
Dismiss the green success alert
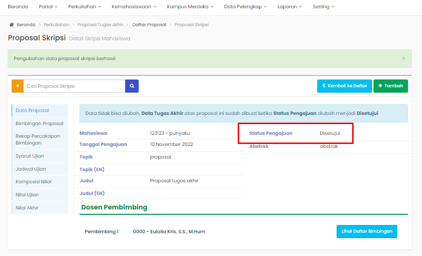[404, 58]
